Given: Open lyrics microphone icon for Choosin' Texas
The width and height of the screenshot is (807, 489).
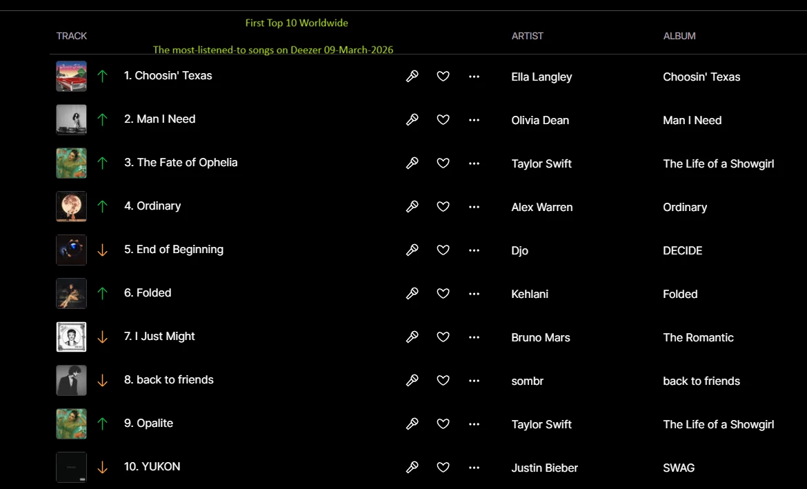Looking at the screenshot, I should (x=412, y=77).
